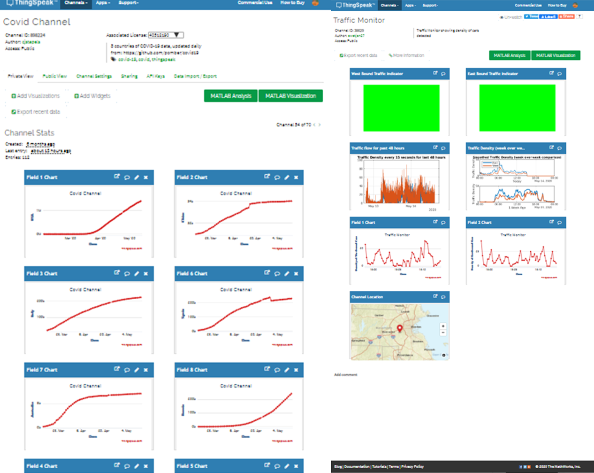Open the help question-mark icon on Traffic Monitor
594x473 pixels.
pos(580,16)
